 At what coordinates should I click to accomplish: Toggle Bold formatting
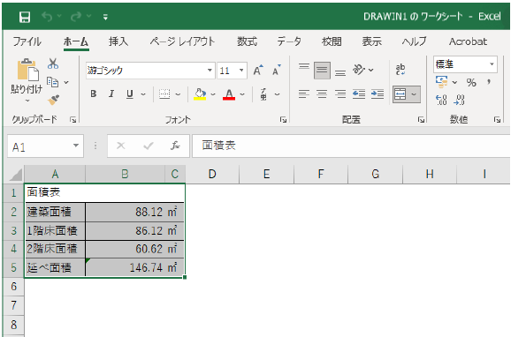[x=94, y=94]
